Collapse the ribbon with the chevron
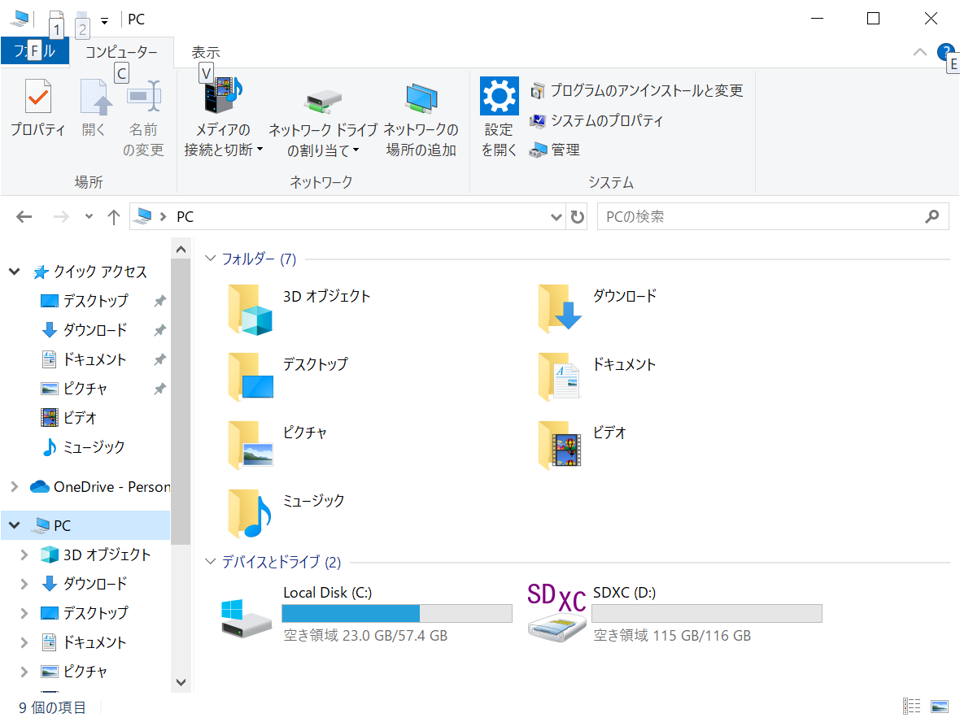Image resolution: width=960 pixels, height=722 pixels. [x=919, y=52]
